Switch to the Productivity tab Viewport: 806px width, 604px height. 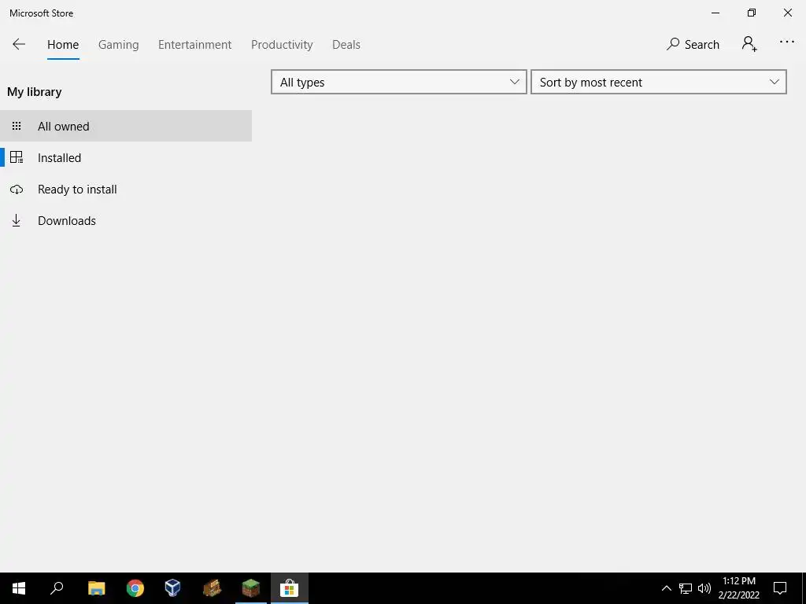click(282, 45)
